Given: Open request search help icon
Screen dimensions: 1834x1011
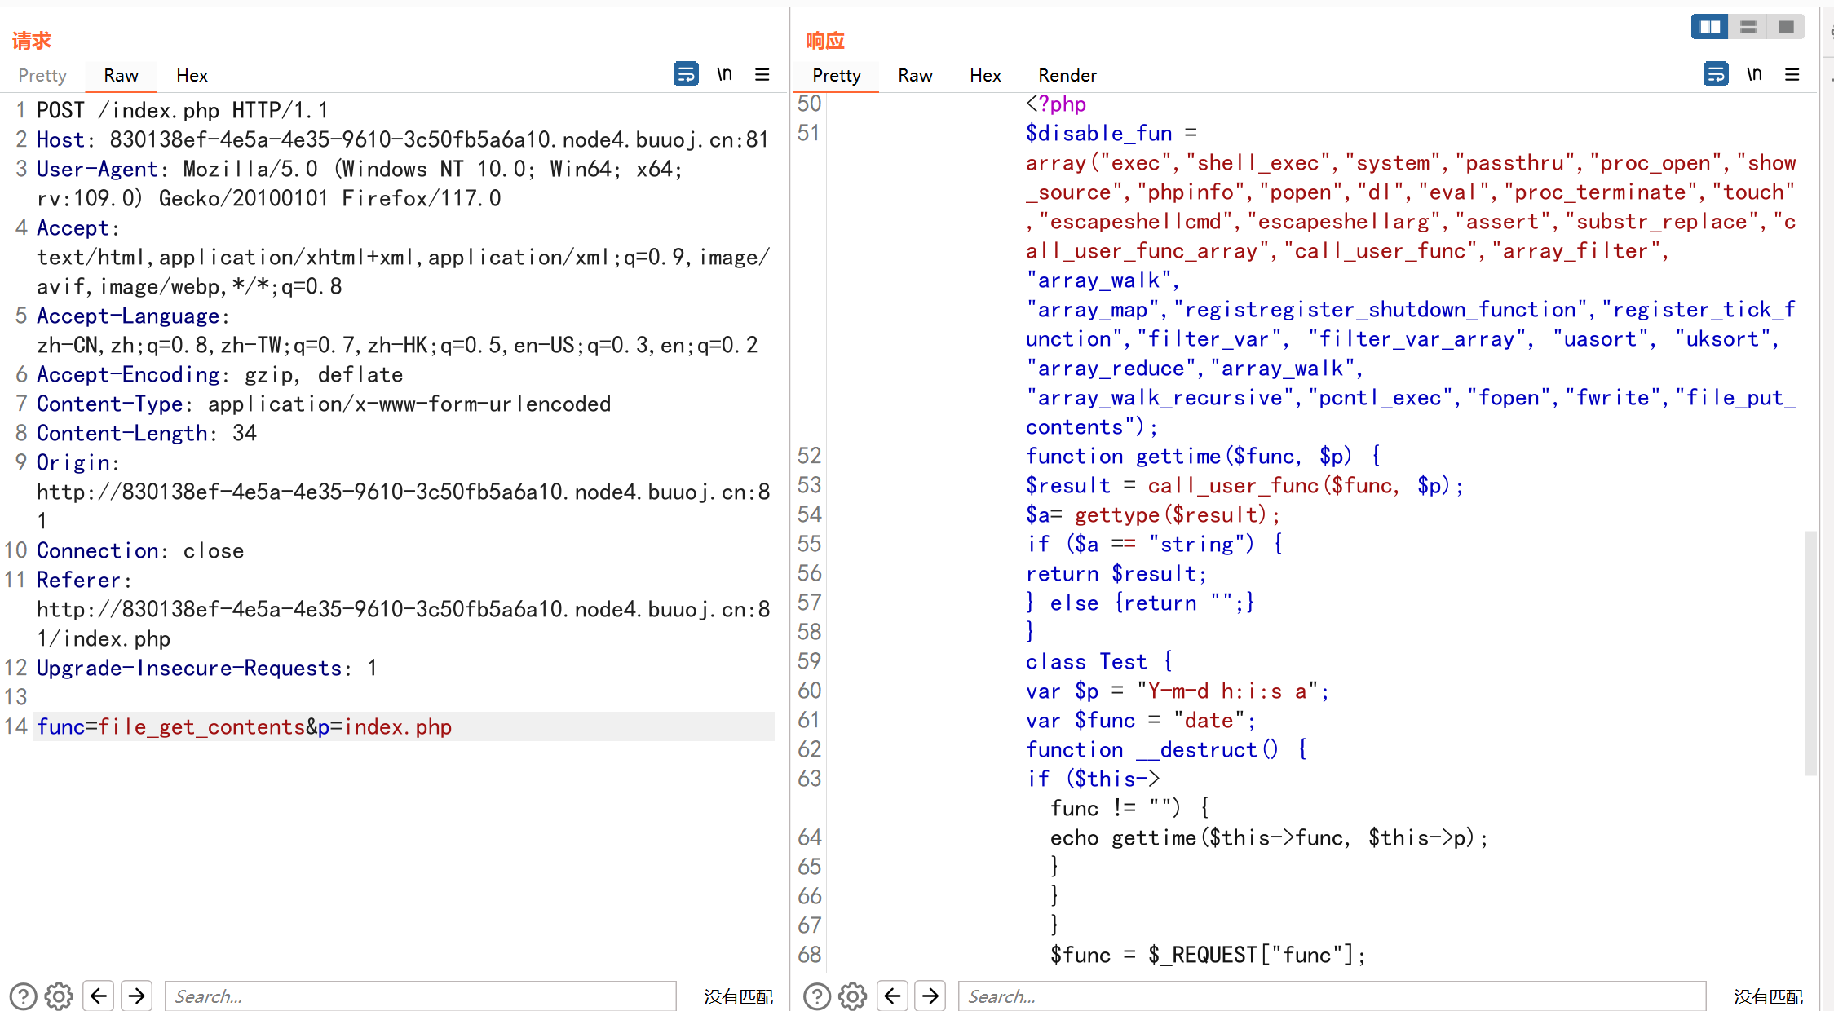Looking at the screenshot, I should point(23,996).
